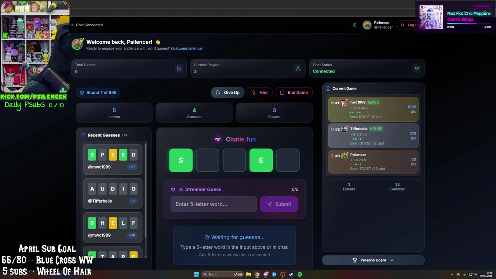496x279 pixels.
Task: Click the Chat Connected status indicator
Action: pyautogui.click(x=87, y=25)
